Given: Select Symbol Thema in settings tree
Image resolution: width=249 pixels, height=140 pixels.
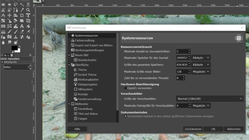Looking at the screenshot, I should (87, 75).
